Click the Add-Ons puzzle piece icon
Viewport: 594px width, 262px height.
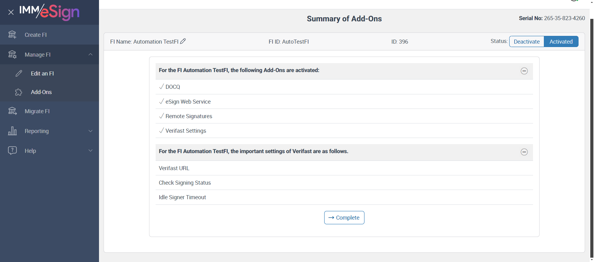(x=19, y=92)
